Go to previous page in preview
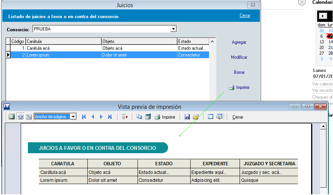 click(93, 117)
